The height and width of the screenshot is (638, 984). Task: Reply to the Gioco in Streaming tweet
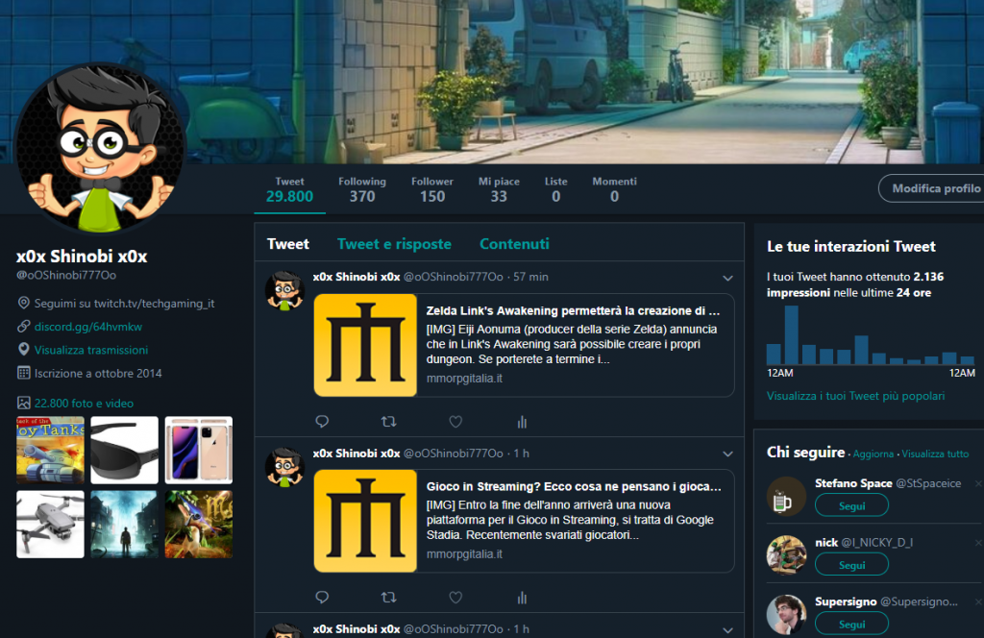pyautogui.click(x=322, y=598)
